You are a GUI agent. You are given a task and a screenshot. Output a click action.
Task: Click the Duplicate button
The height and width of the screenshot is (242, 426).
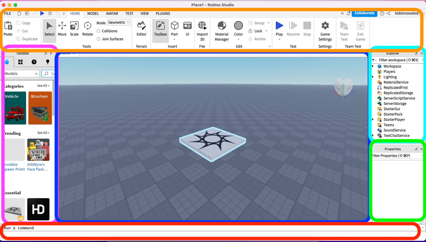[27, 39]
